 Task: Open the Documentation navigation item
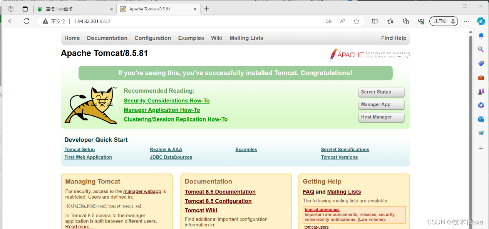tap(107, 38)
